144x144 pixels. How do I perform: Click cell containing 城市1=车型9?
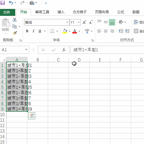pyautogui.click(x=17, y=109)
